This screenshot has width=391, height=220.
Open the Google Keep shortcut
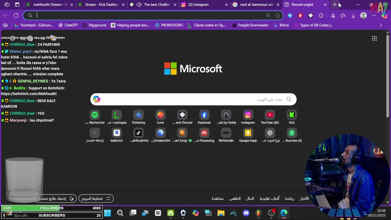pyautogui.click(x=248, y=135)
